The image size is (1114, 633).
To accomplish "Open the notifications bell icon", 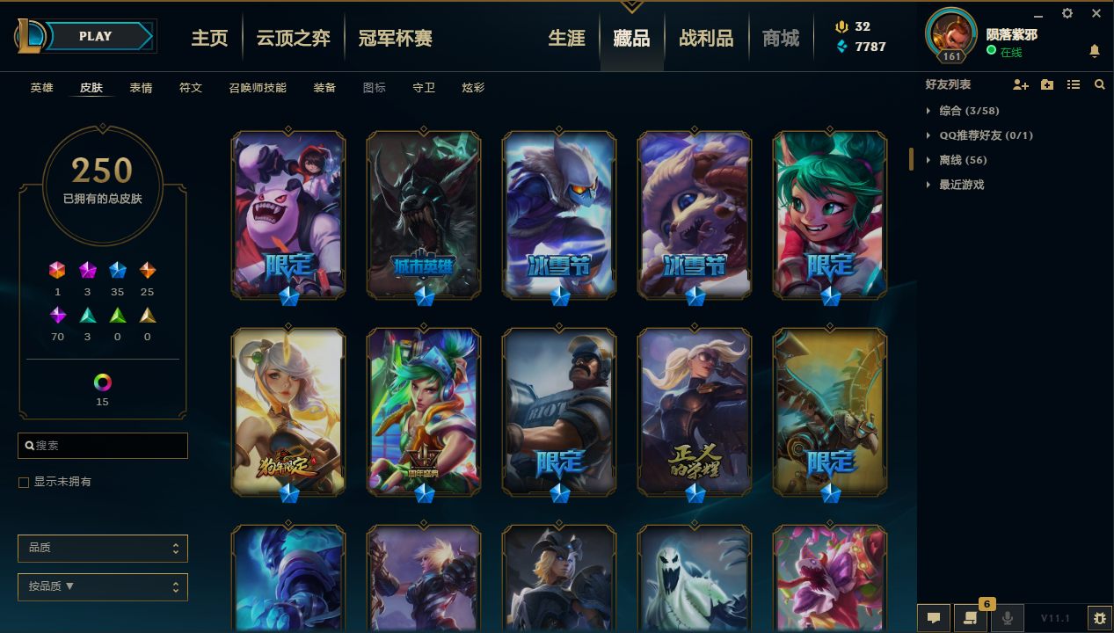I will [x=1095, y=51].
